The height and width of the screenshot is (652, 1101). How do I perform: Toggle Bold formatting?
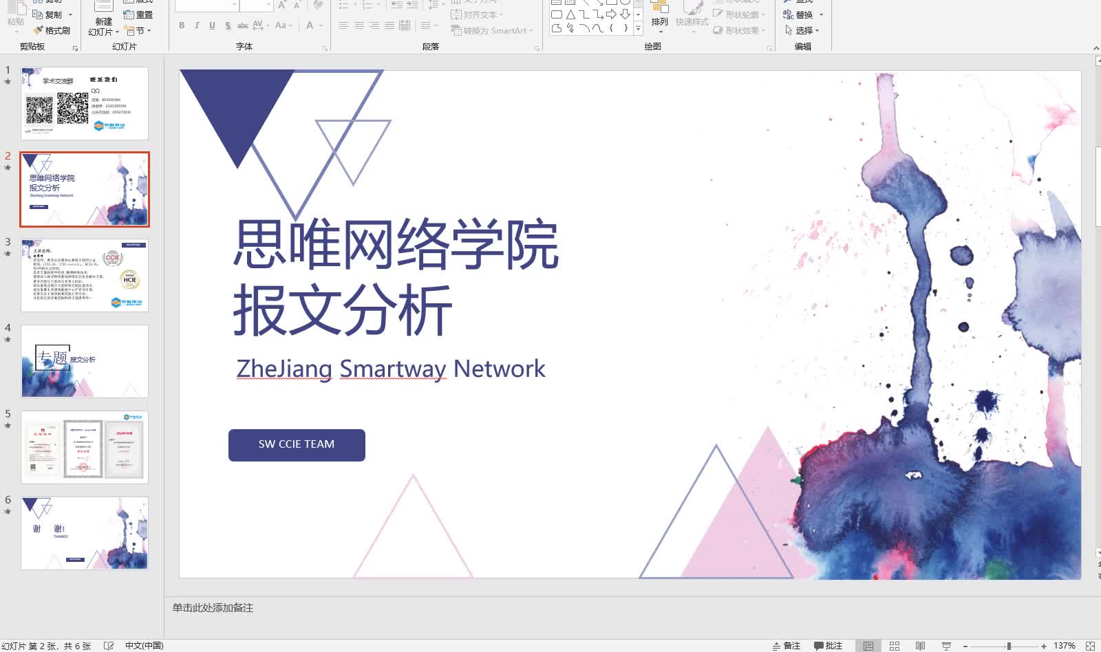tap(181, 25)
